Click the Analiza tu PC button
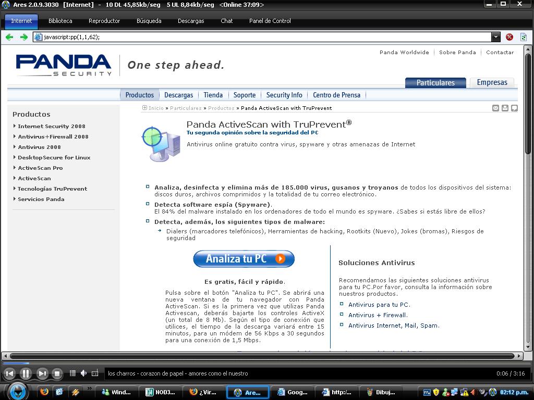 pyautogui.click(x=244, y=259)
